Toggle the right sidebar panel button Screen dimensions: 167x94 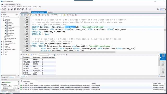pyautogui.click(x=165, y=9)
